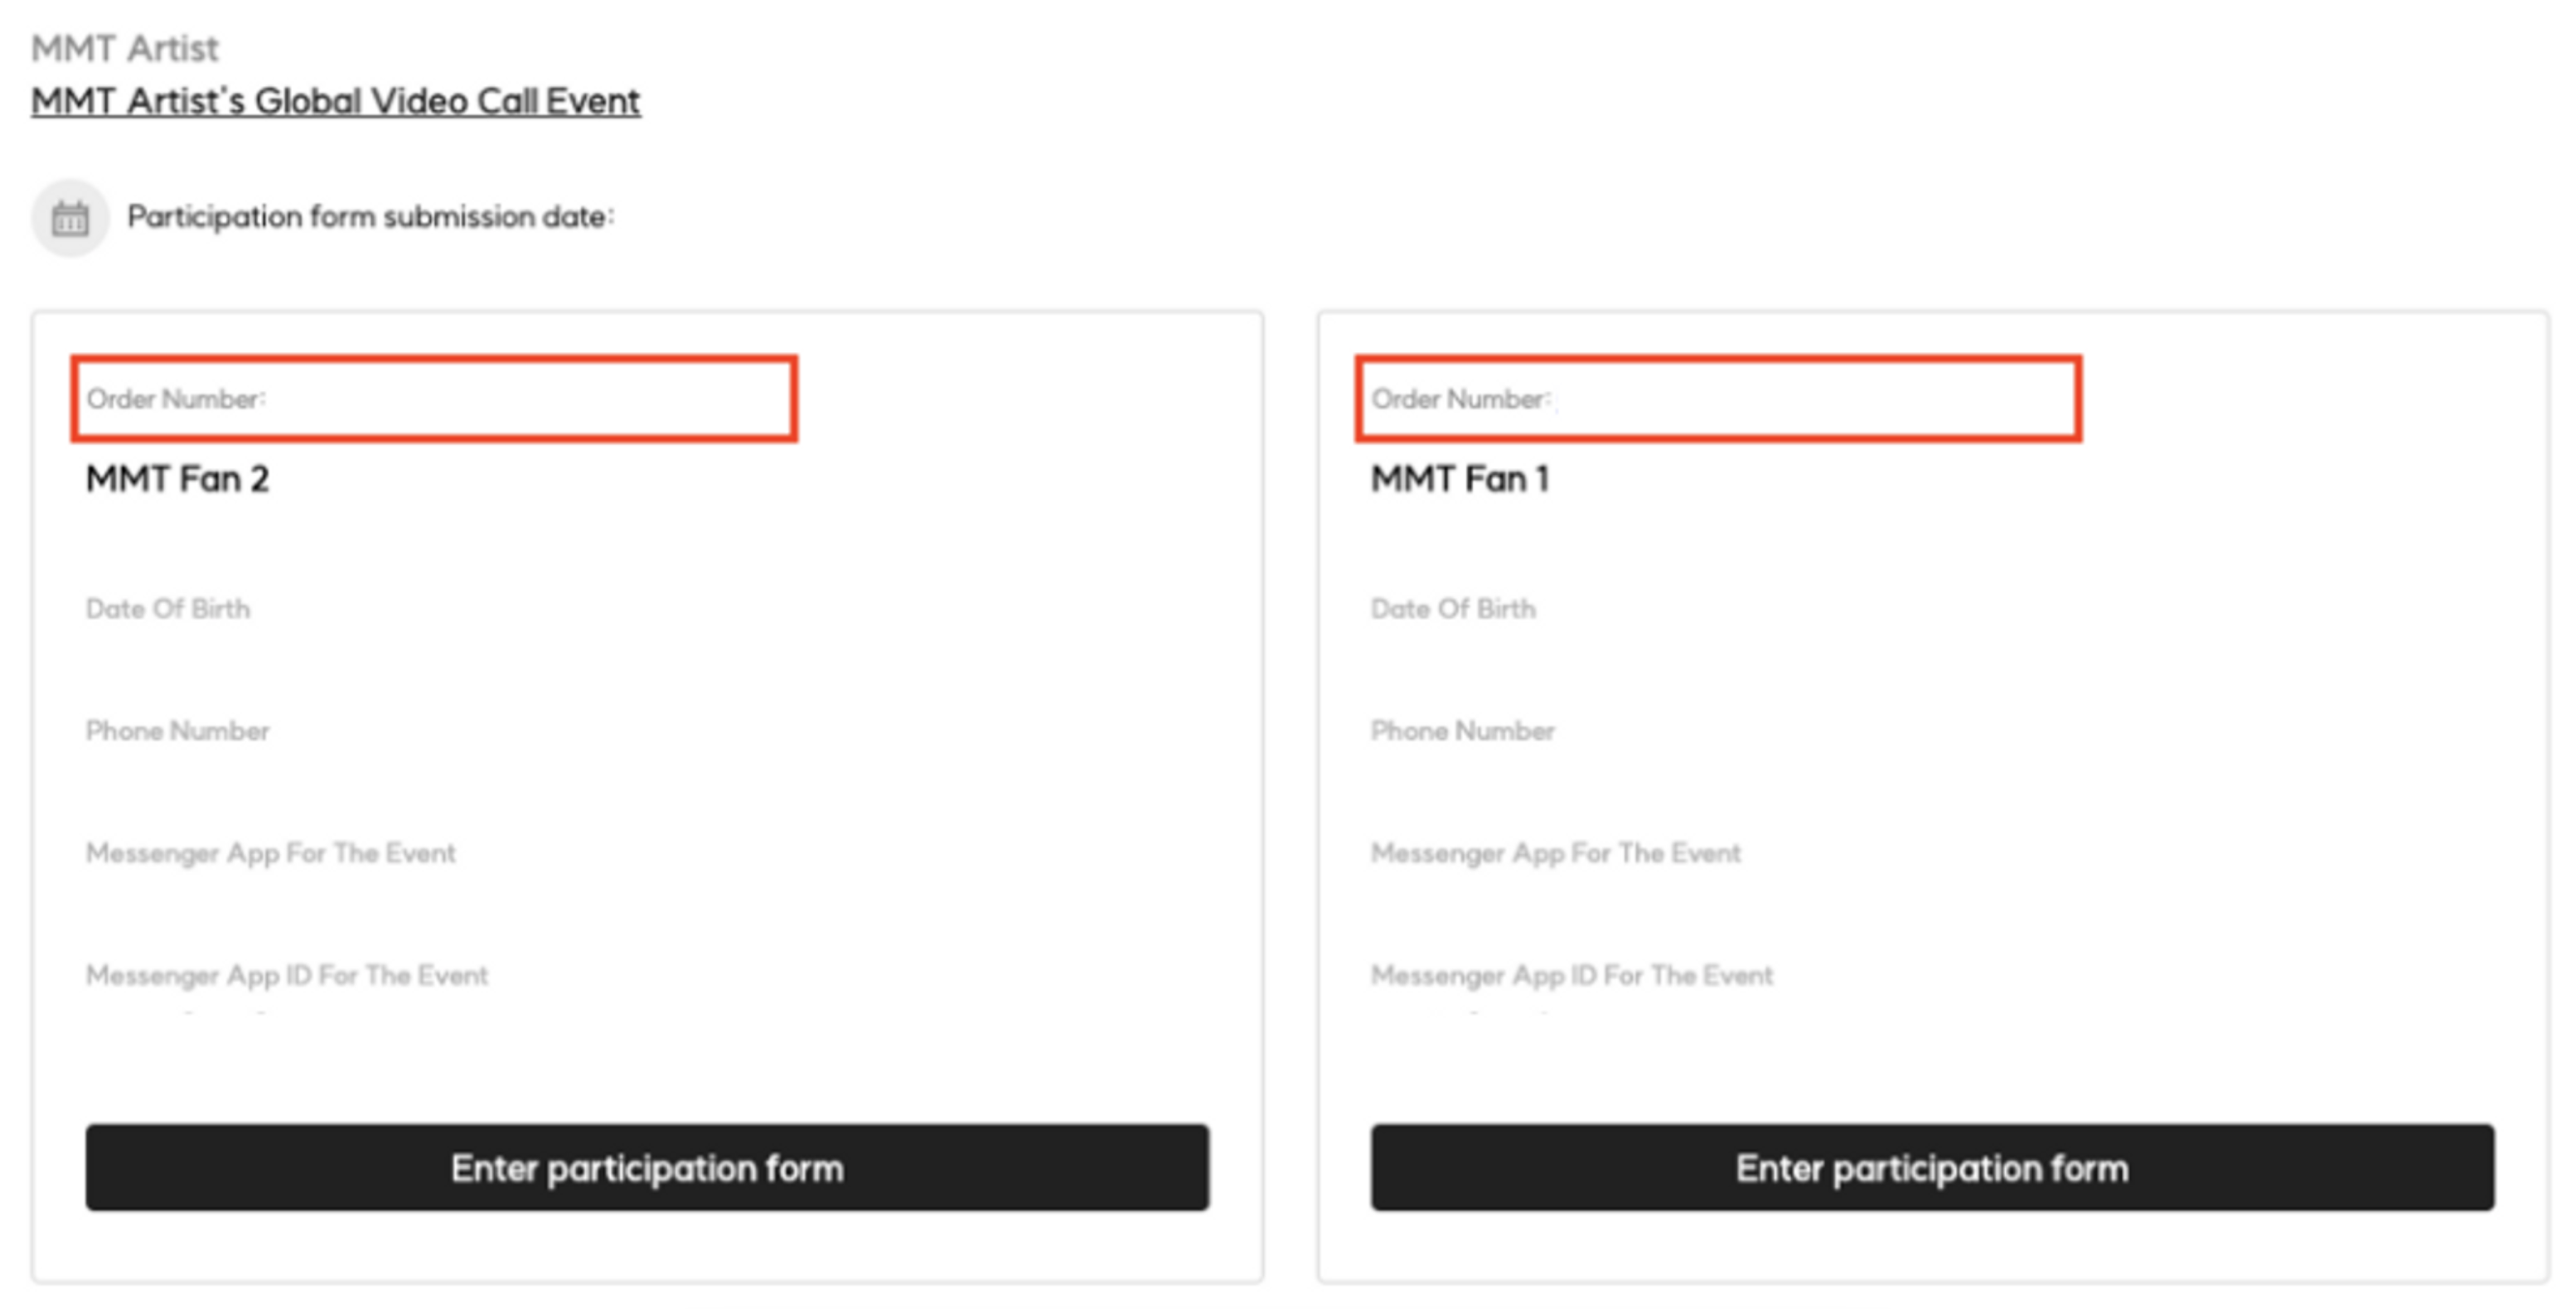Click the MMT Fan 1 name heading
The width and height of the screenshot is (2576, 1309).
1459,480
